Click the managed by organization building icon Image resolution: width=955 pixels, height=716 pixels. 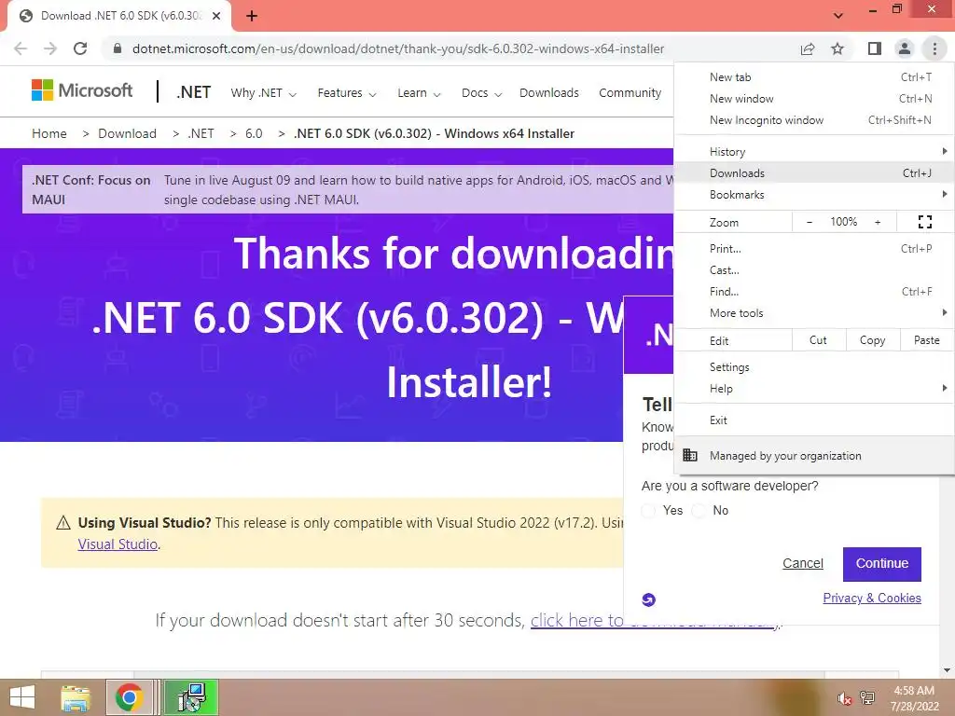[690, 455]
